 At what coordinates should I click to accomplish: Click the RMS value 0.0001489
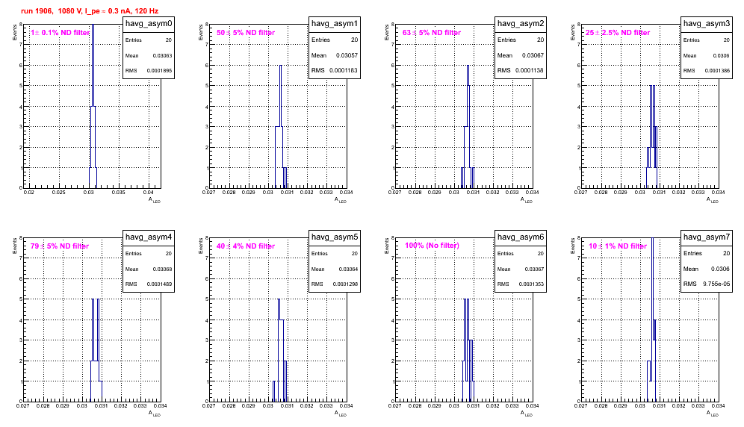click(159, 284)
